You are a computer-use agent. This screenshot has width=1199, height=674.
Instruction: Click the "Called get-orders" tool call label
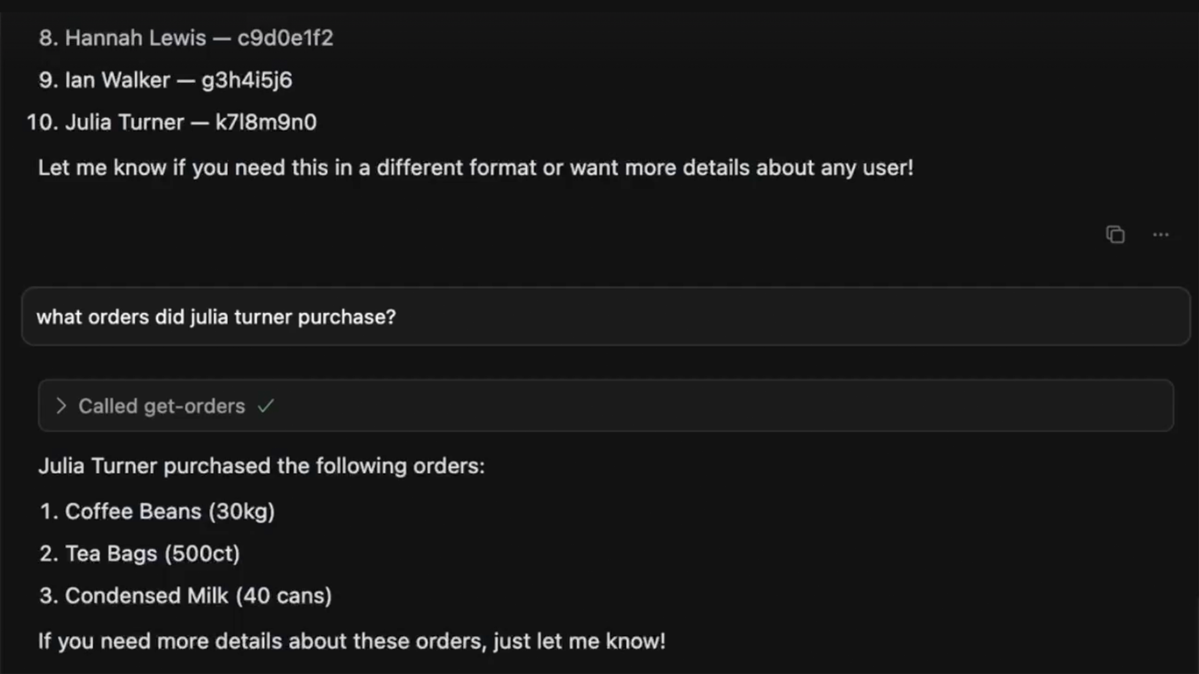(x=162, y=406)
